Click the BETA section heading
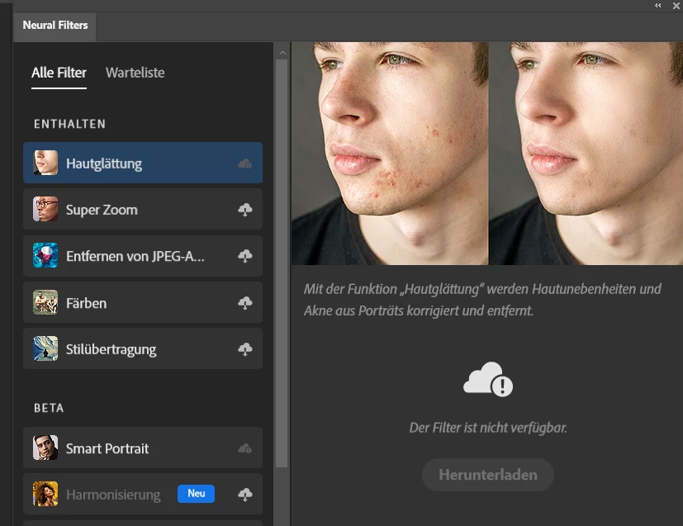 [49, 408]
